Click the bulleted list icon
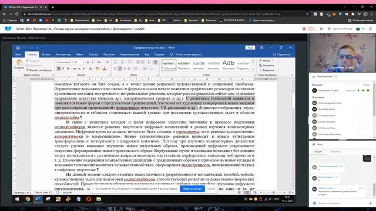Image resolution: width=376 pixels, height=211 pixels. click(115, 62)
